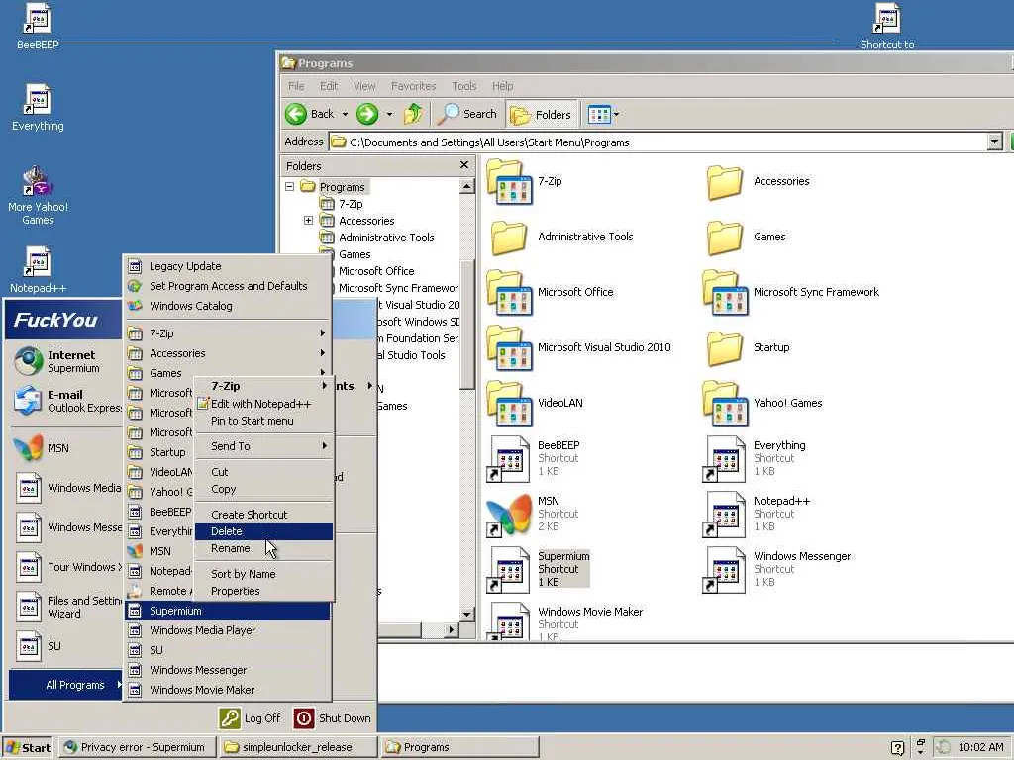Open Internet Supermium in Start menu

(65, 361)
